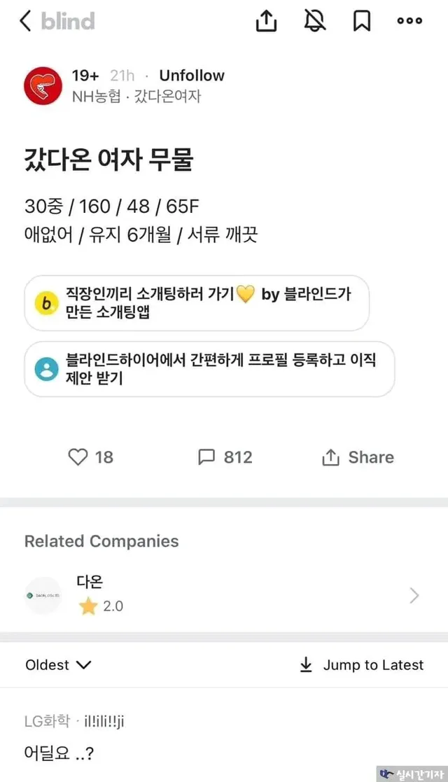Tap the yellow 'b' dating app icon
448x782 pixels.
47,303
